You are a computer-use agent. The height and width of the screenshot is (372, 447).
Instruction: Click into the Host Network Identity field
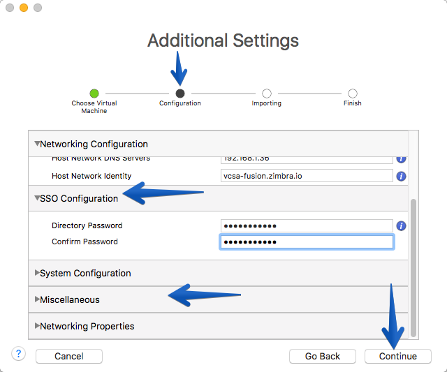pyautogui.click(x=307, y=176)
